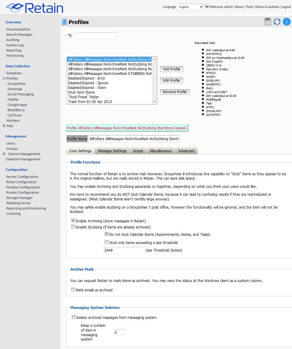292x349 pixels.
Task: Collapse the Profiles tree node
Action: (4, 78)
